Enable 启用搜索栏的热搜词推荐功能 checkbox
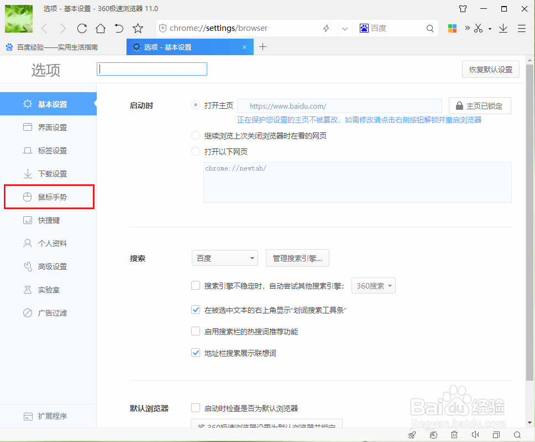The height and width of the screenshot is (442, 535). 196,331
